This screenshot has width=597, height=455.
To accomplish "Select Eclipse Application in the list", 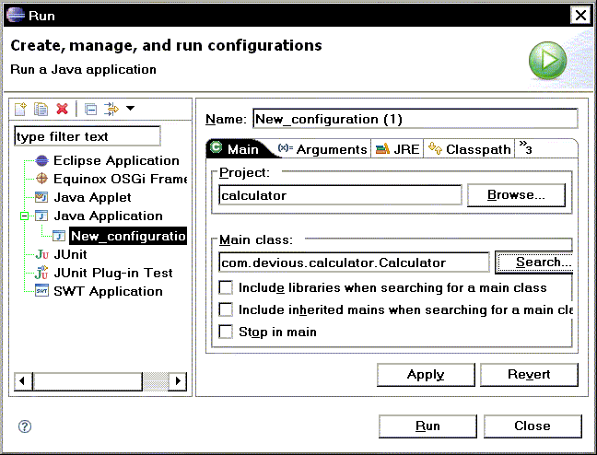I will (x=116, y=160).
